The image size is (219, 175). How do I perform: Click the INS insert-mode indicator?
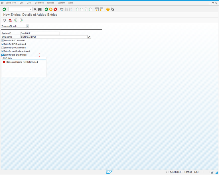pyautogui.click(x=196, y=172)
